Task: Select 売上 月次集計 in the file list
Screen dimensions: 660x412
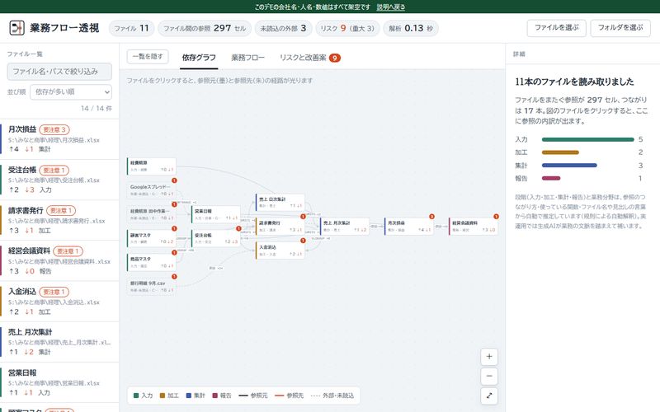Action: coord(59,342)
